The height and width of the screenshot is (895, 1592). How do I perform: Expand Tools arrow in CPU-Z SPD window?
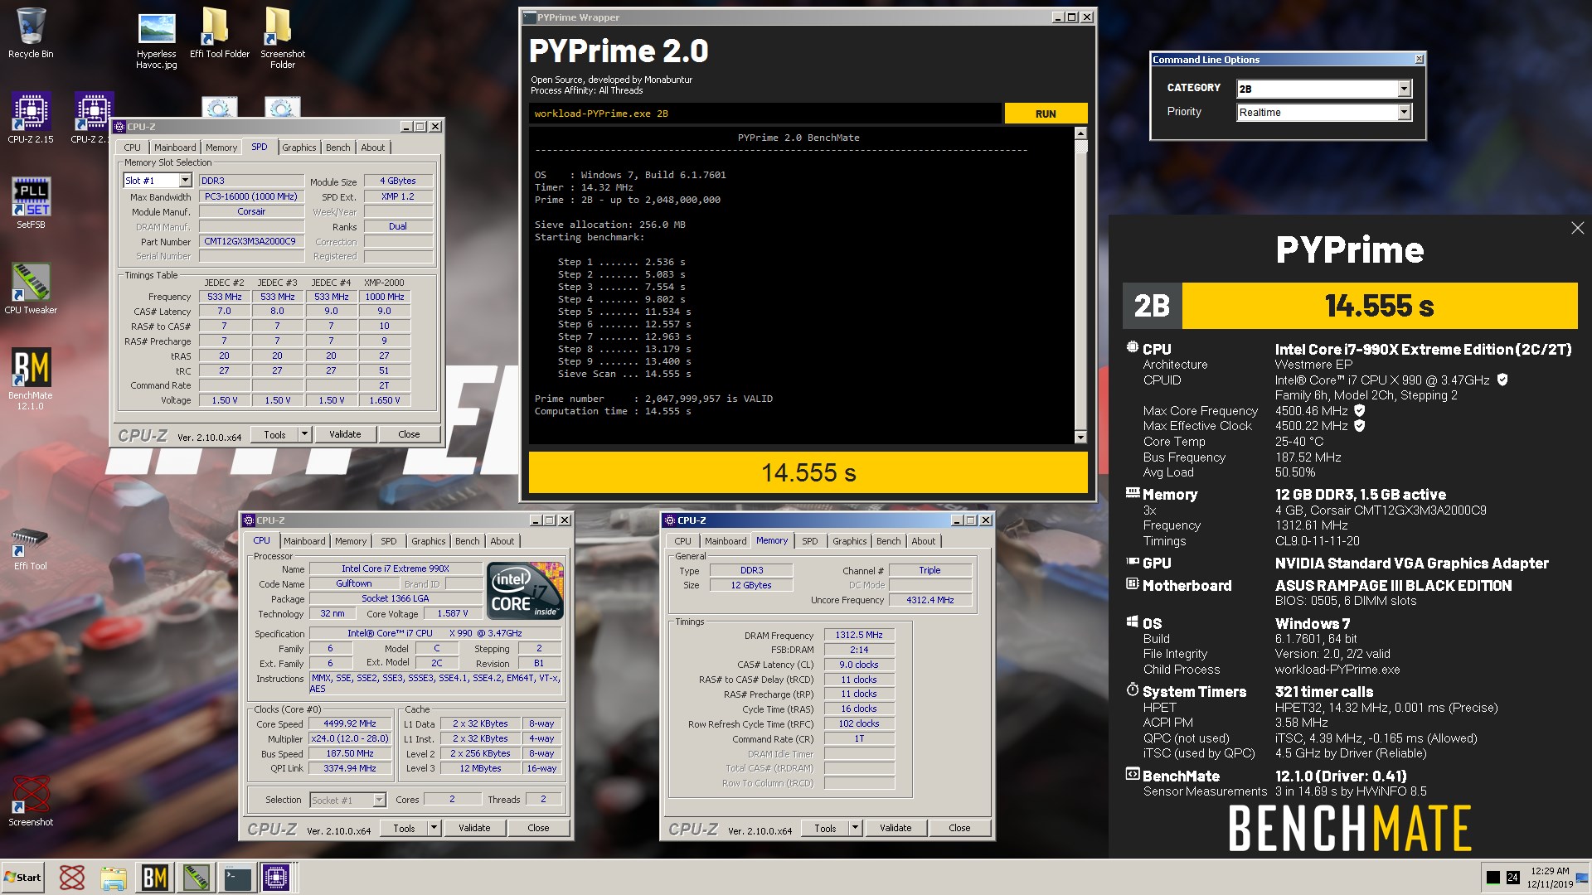click(304, 434)
